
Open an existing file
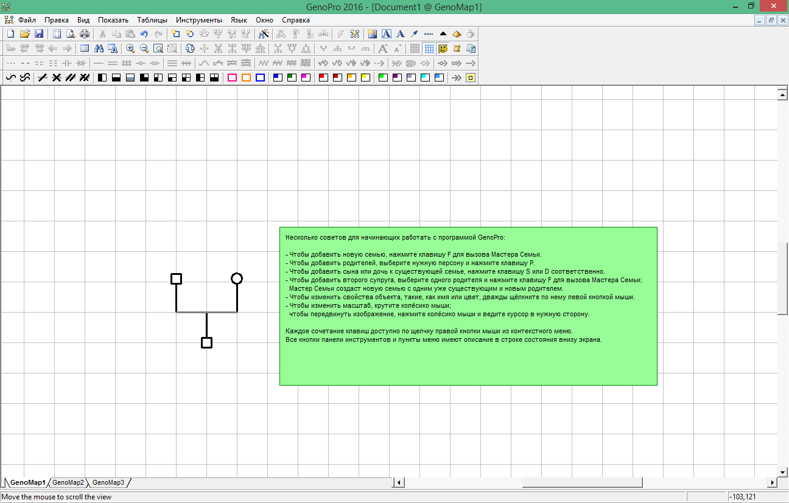pyautogui.click(x=25, y=34)
